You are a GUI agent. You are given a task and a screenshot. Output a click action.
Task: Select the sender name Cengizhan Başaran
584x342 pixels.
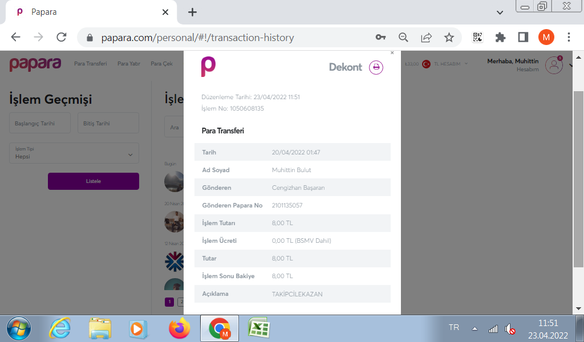point(298,188)
